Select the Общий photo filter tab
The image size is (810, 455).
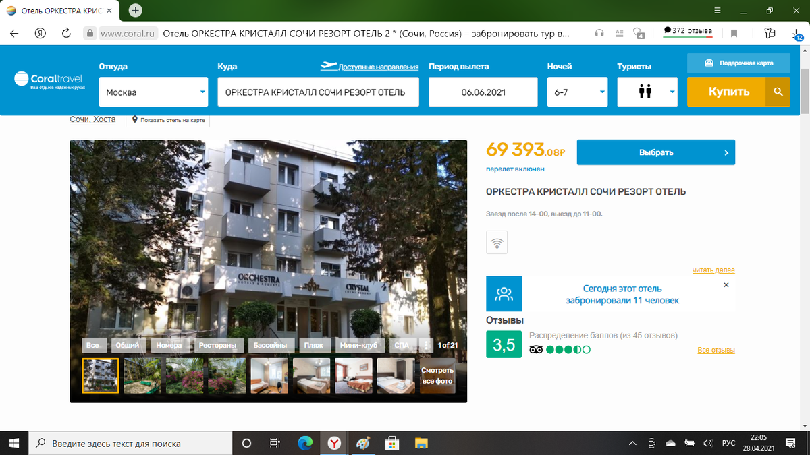pyautogui.click(x=127, y=345)
